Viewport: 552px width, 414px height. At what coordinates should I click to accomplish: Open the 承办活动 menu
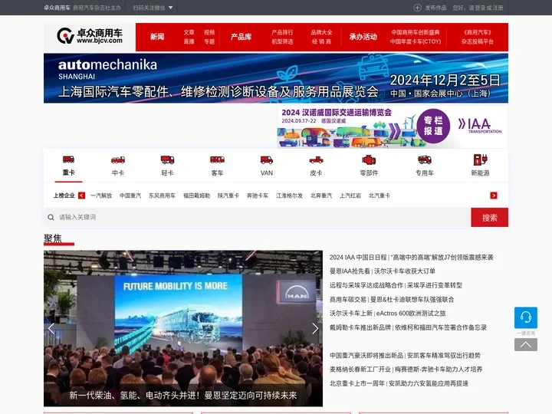click(363, 37)
